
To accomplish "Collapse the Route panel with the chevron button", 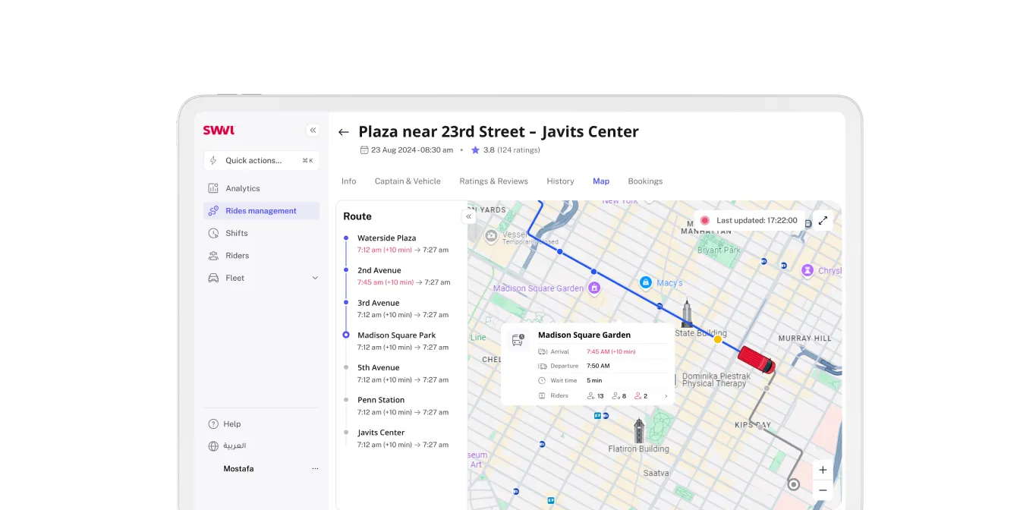I will tap(469, 216).
